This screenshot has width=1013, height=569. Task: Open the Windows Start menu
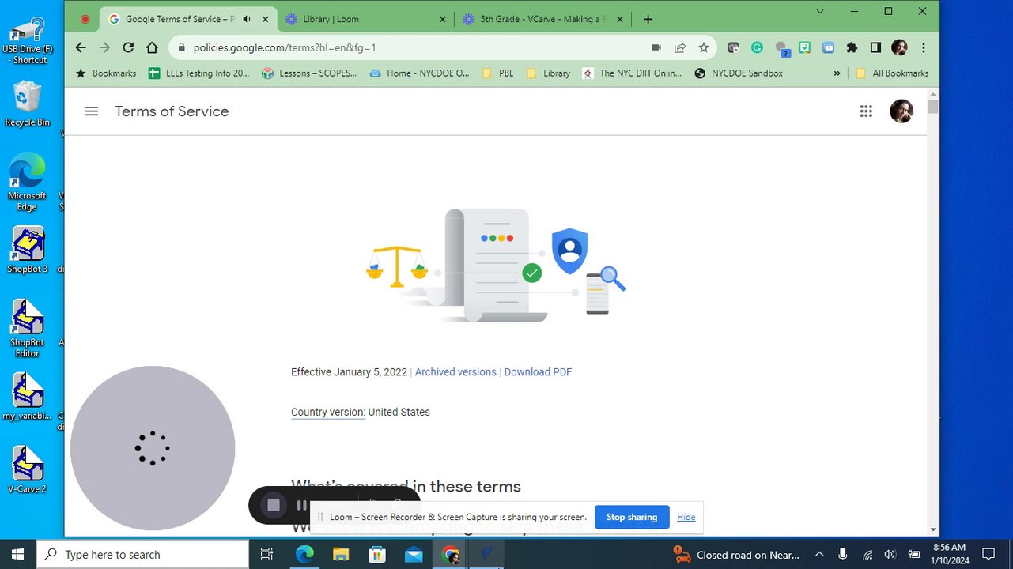tap(17, 554)
